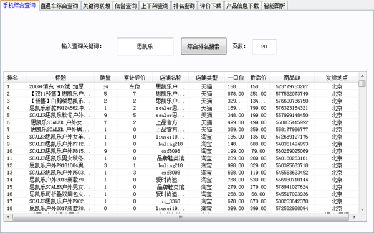Click sales count 34 in row 1
374x233 pixels.
pos(105,86)
